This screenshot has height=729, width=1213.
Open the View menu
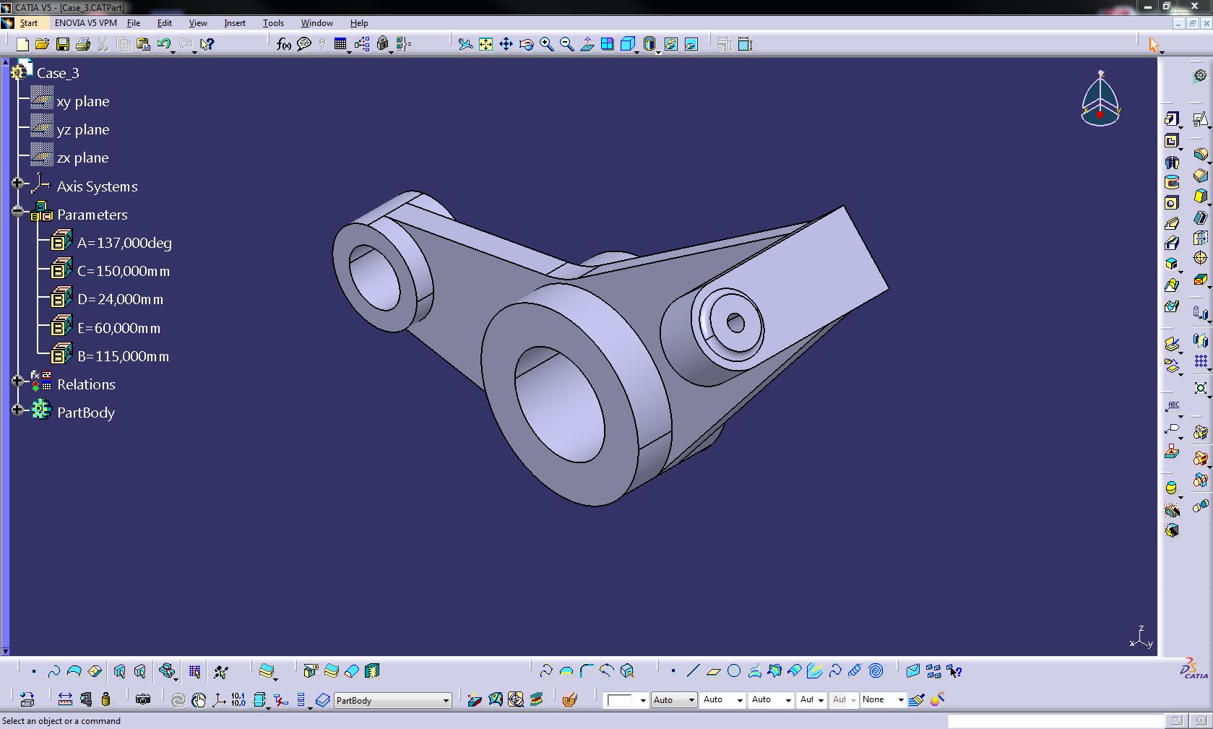tap(198, 23)
